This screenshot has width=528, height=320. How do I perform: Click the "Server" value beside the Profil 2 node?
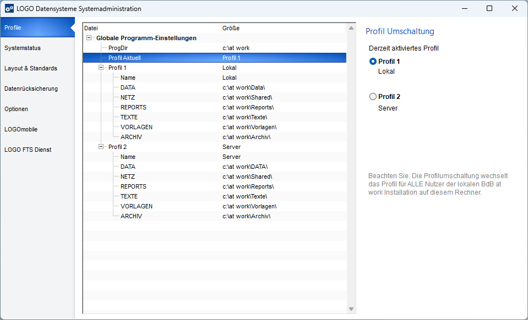(x=232, y=147)
